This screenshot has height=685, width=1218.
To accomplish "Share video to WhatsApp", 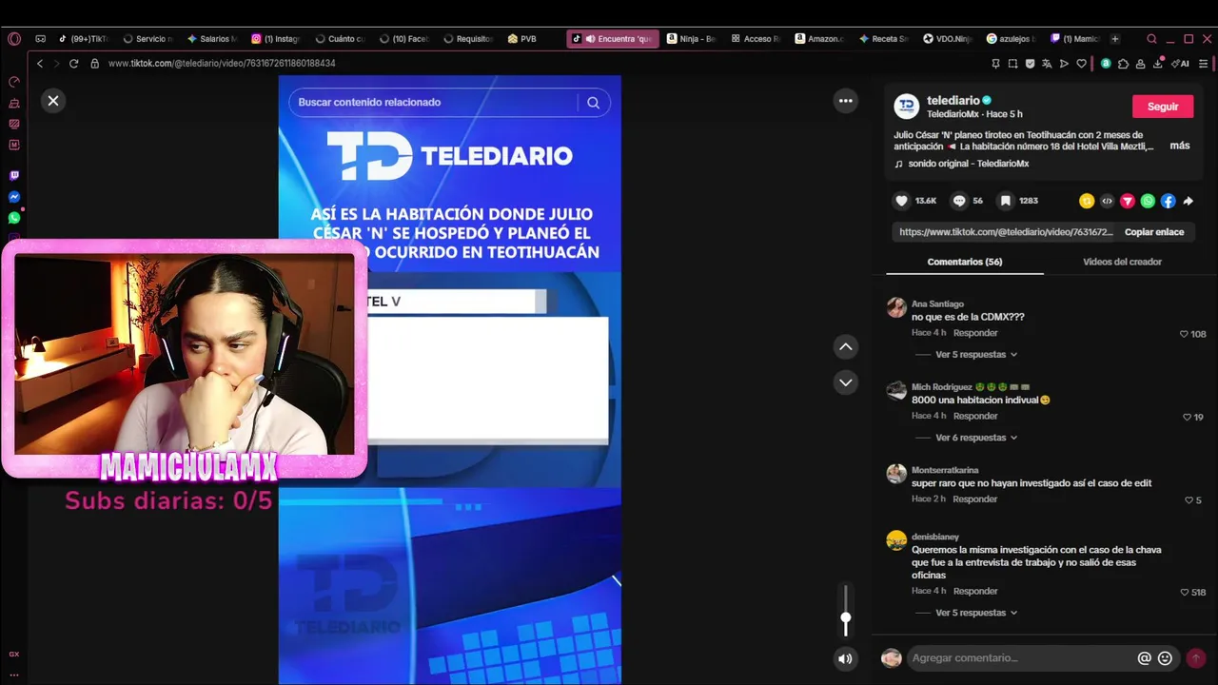I will (x=1148, y=201).
